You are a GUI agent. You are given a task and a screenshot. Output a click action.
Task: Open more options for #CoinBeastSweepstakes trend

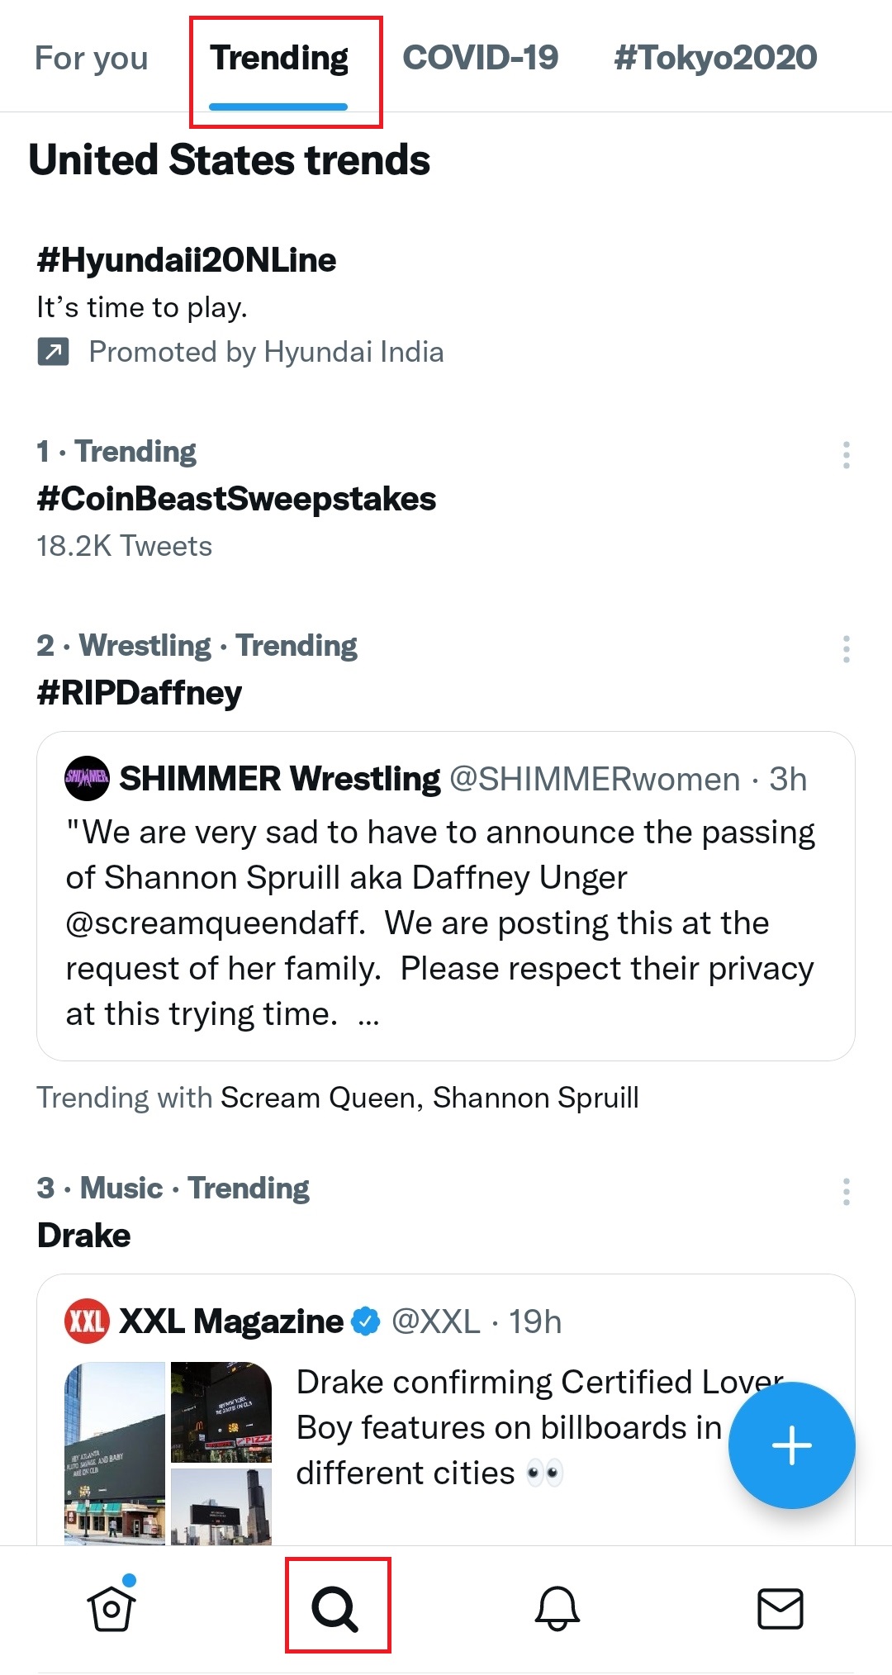pyautogui.click(x=846, y=455)
